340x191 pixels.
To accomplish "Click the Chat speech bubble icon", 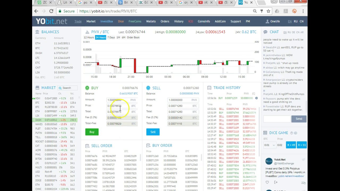I will (265, 32).
